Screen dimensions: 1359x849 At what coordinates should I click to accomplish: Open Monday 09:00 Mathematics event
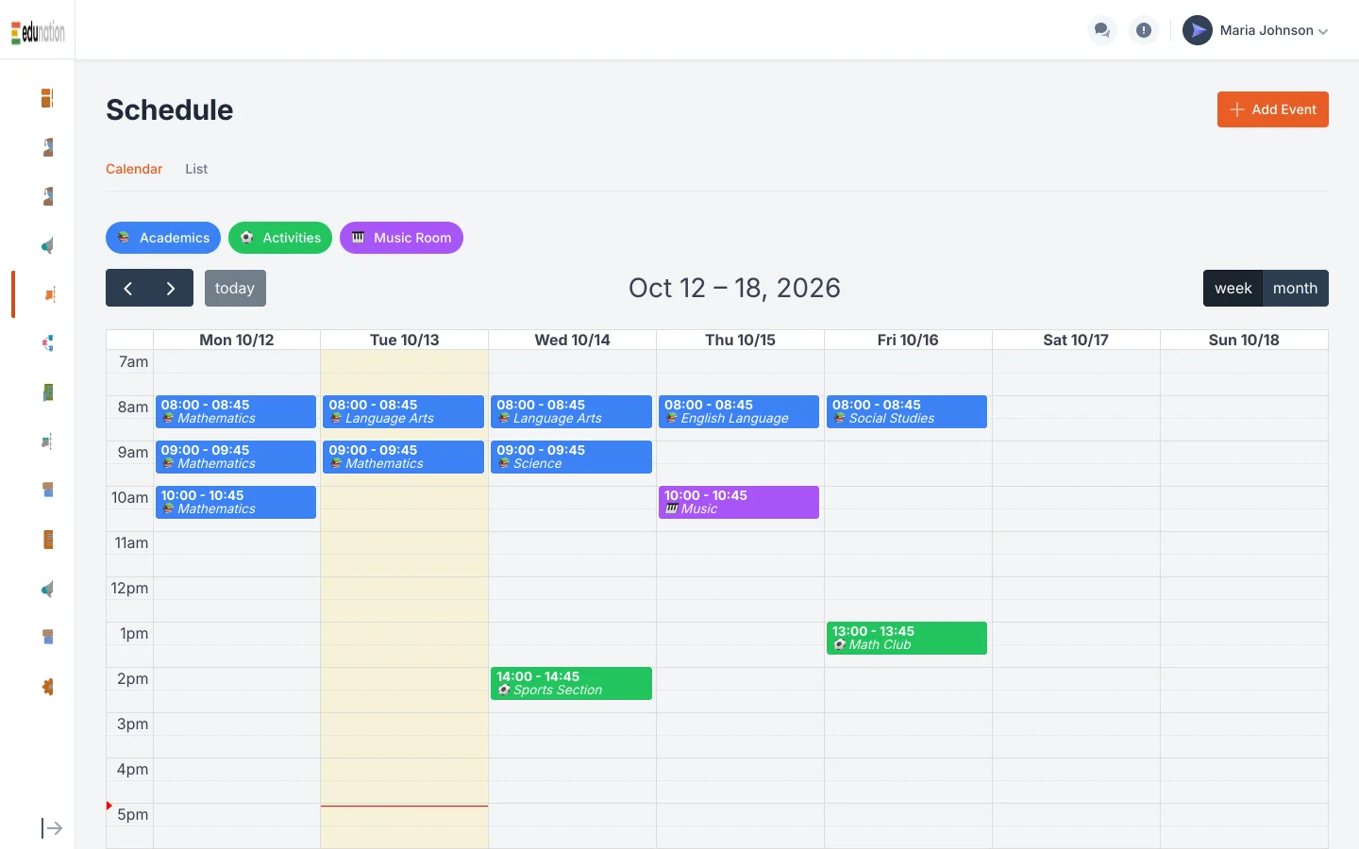pos(236,457)
